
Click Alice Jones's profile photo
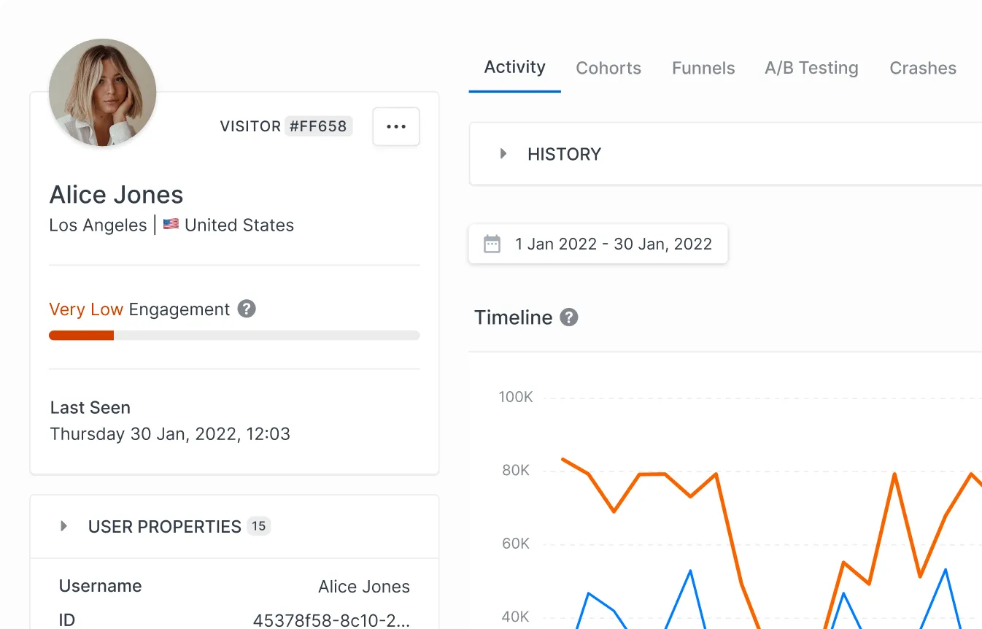click(x=102, y=93)
